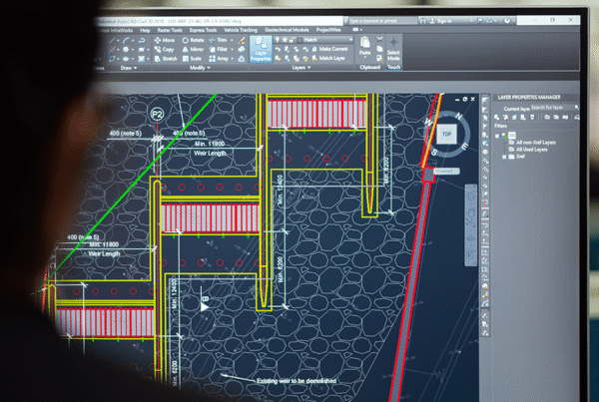Select the Scale tool

(x=187, y=59)
